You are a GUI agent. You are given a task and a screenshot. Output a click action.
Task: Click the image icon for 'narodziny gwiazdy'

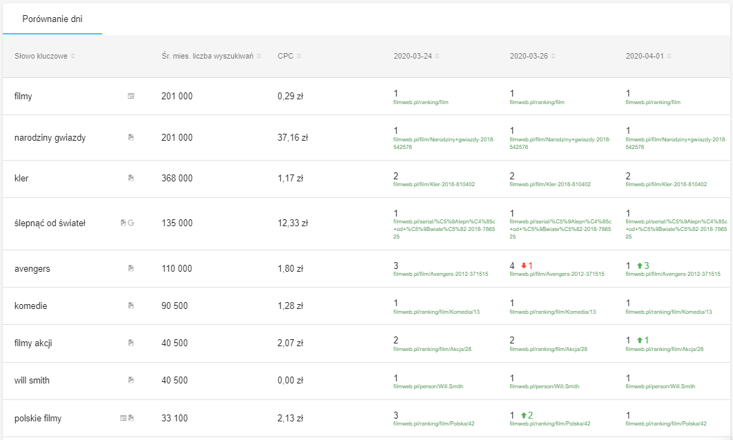pyautogui.click(x=131, y=137)
